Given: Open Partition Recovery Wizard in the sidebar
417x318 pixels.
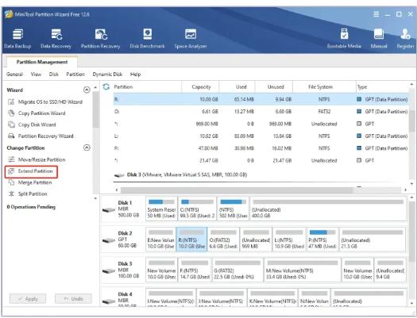Looking at the screenshot, I should (x=41, y=136).
